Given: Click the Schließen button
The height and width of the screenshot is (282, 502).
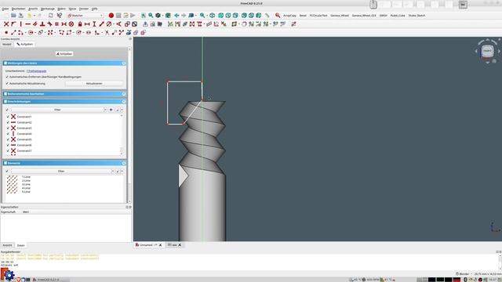Looking at the screenshot, I should [64, 54].
